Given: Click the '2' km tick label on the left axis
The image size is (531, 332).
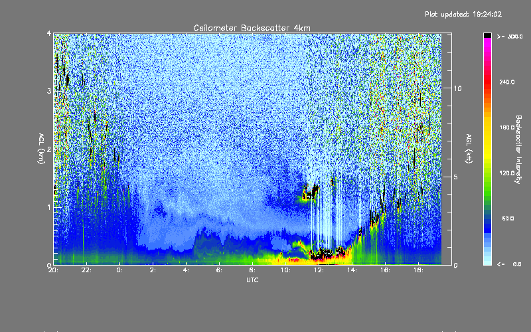Looking at the screenshot, I should click(49, 149).
